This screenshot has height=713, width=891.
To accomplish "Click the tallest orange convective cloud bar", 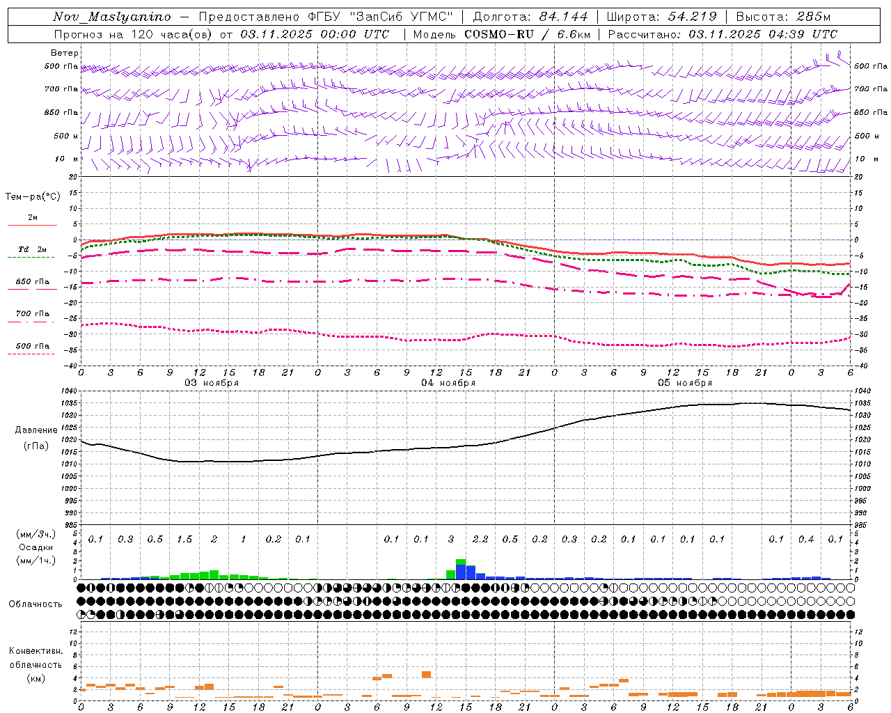I will 426,674.
